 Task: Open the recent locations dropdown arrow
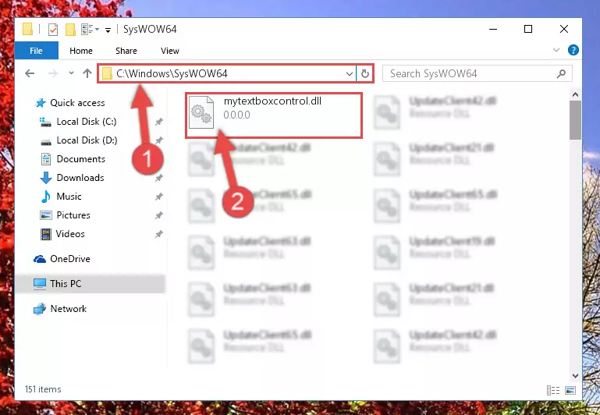click(x=71, y=73)
